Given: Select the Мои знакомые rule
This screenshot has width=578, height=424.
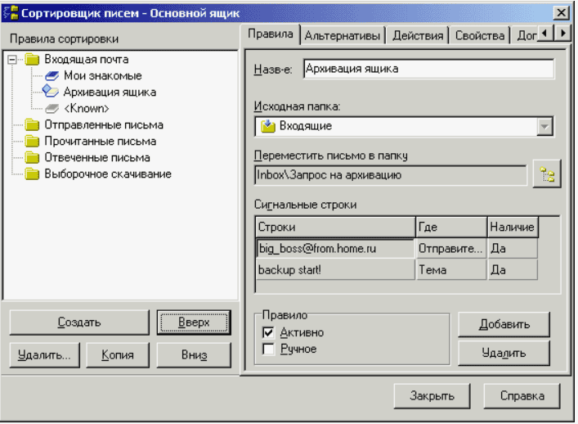Looking at the screenshot, I should click(x=103, y=76).
